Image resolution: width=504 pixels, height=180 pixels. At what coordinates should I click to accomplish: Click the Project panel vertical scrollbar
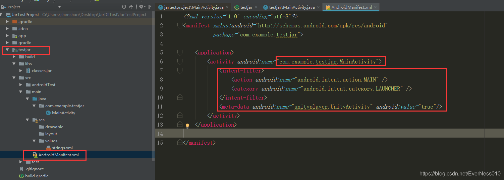154,87
